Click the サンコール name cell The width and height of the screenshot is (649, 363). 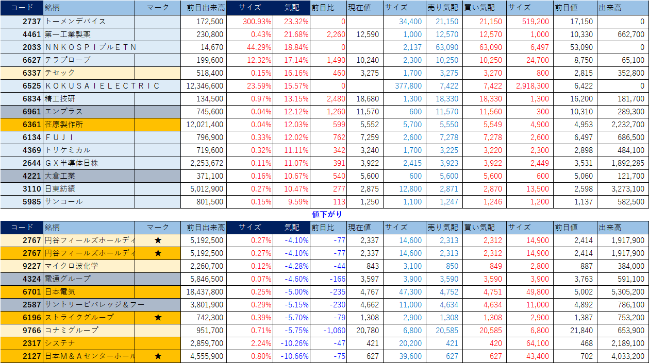tap(89, 202)
